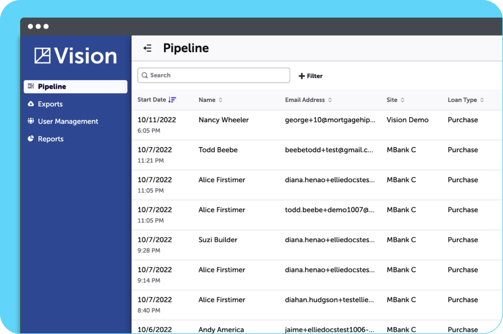The image size is (503, 334).
Task: Click the 11:21 PM timestamp
Action: pos(151,160)
